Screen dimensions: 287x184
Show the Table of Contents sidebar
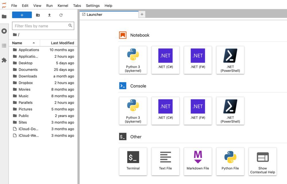click(4, 46)
